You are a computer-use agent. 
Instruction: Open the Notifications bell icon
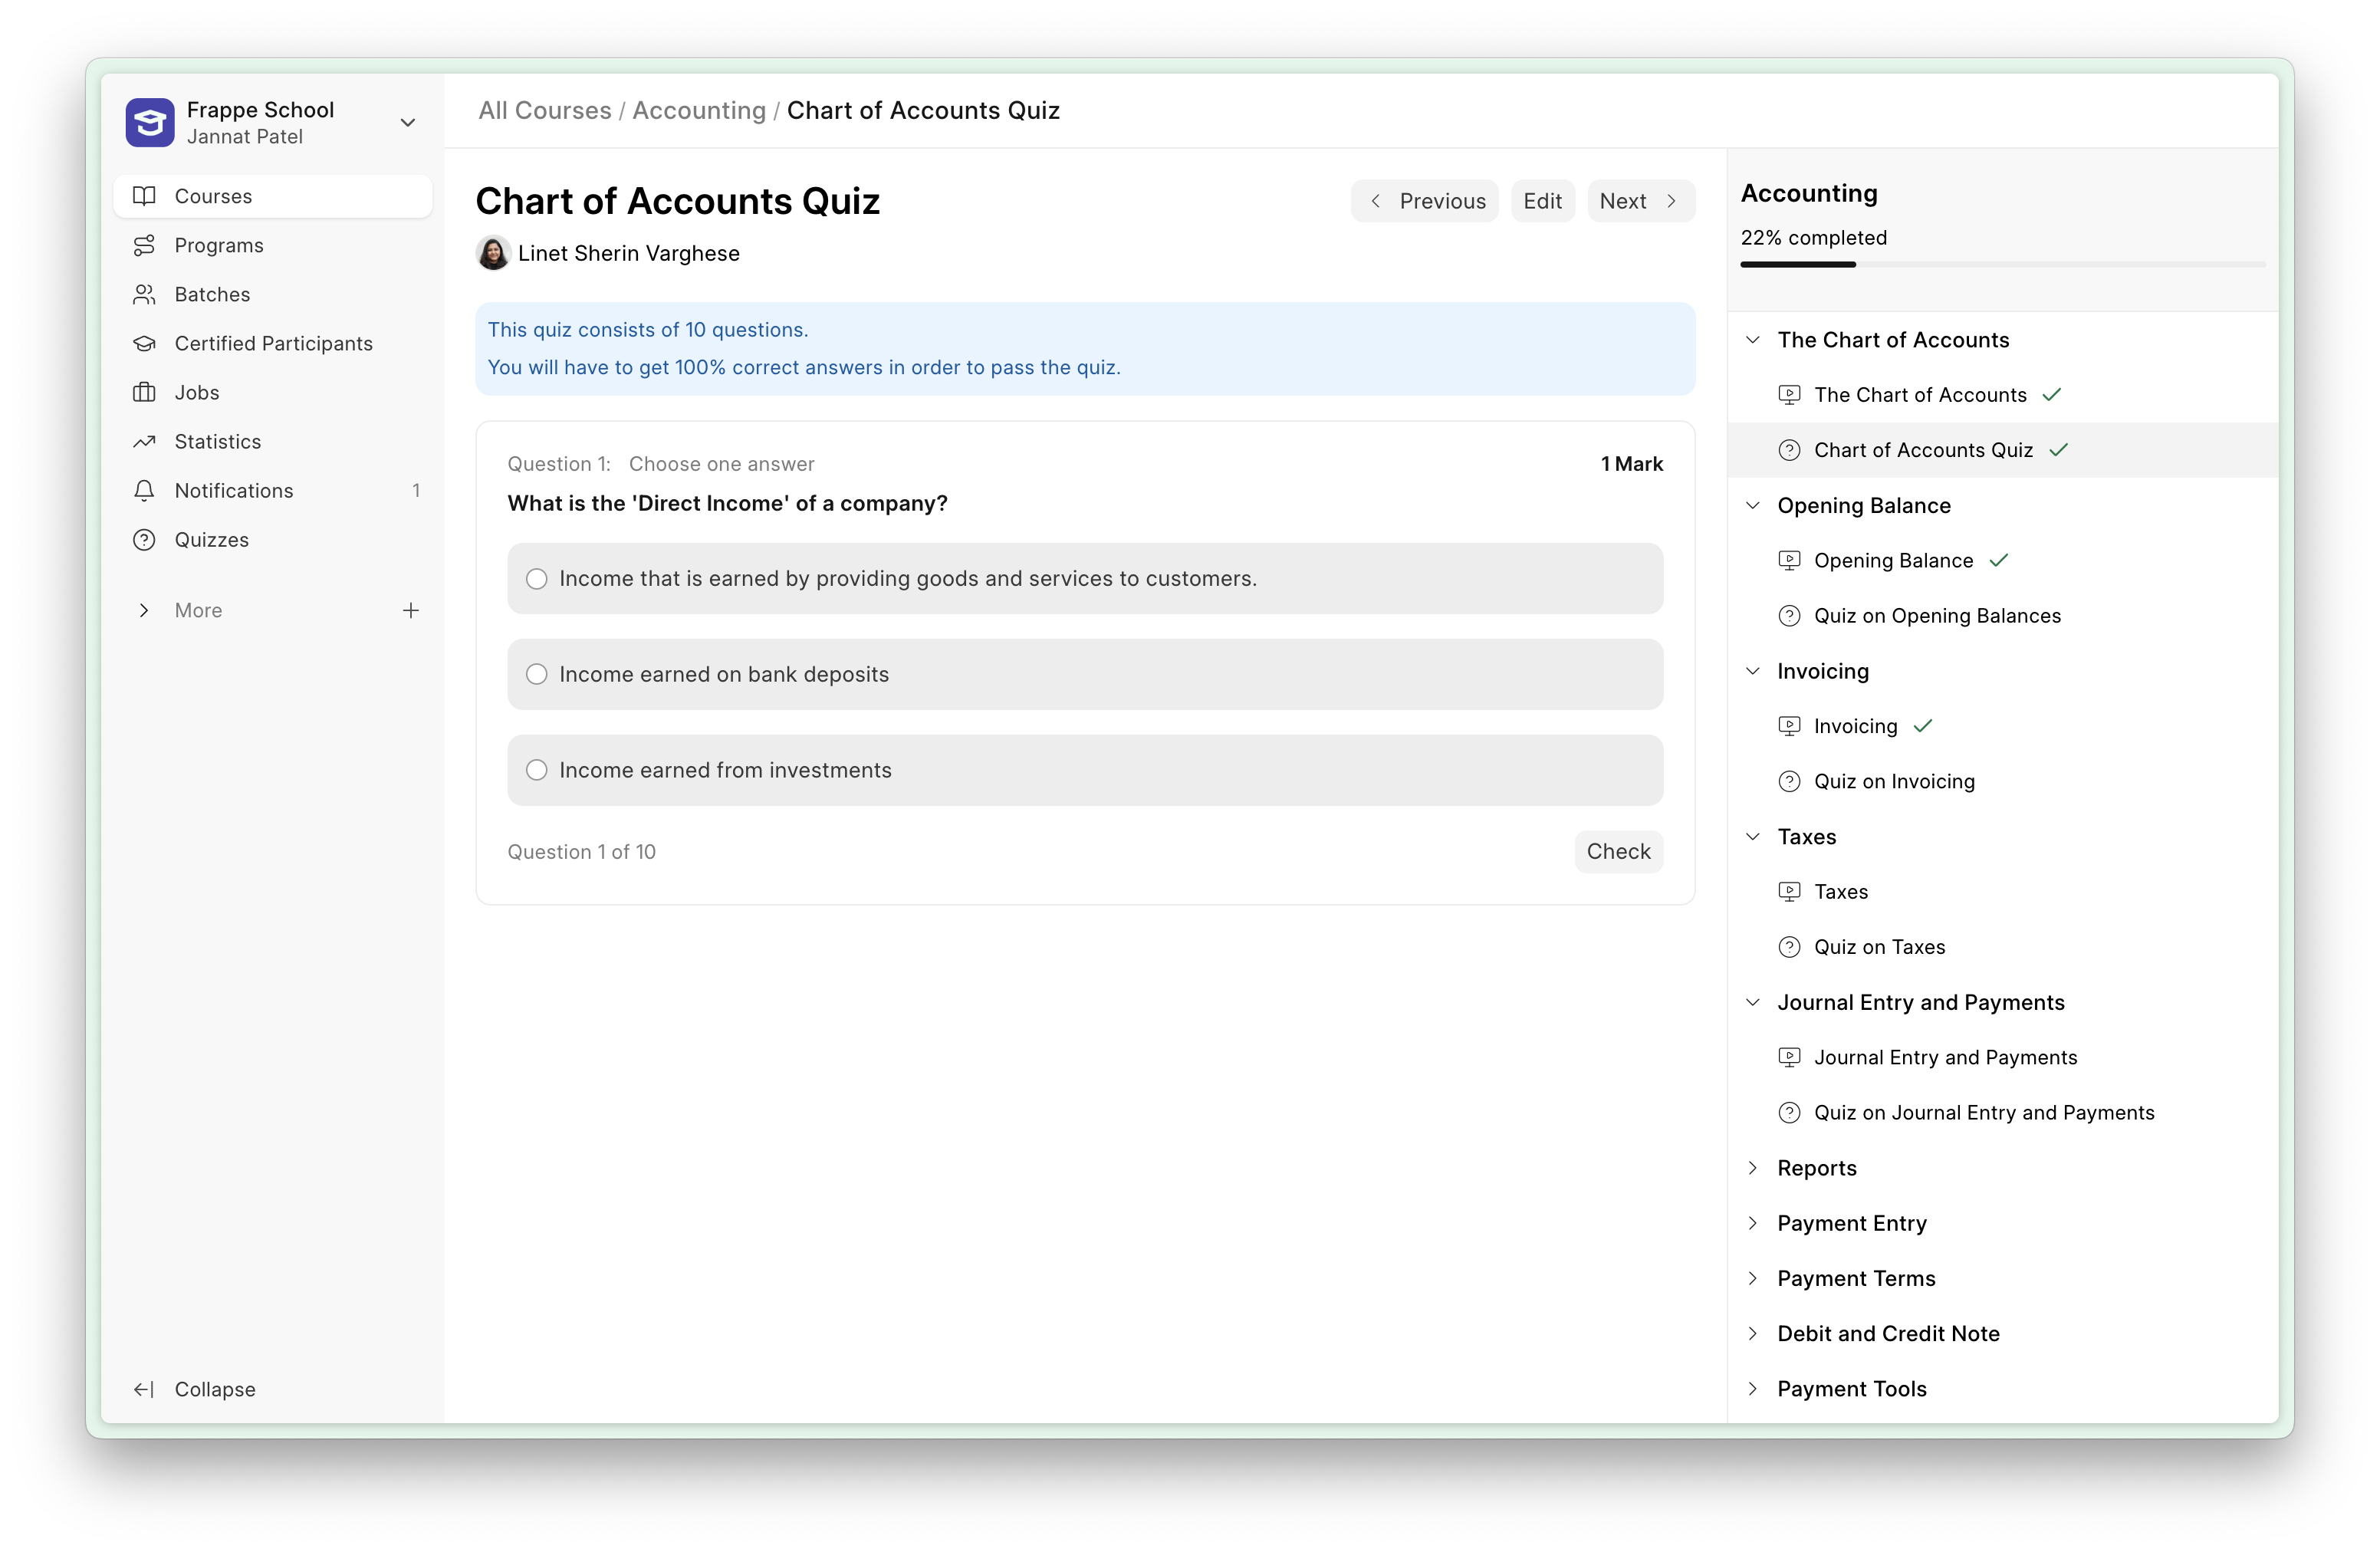pos(144,490)
